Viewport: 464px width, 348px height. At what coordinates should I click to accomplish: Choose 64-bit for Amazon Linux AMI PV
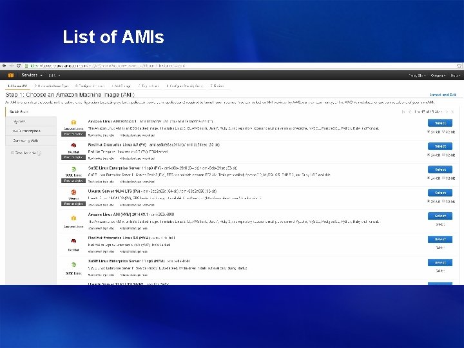(429, 131)
